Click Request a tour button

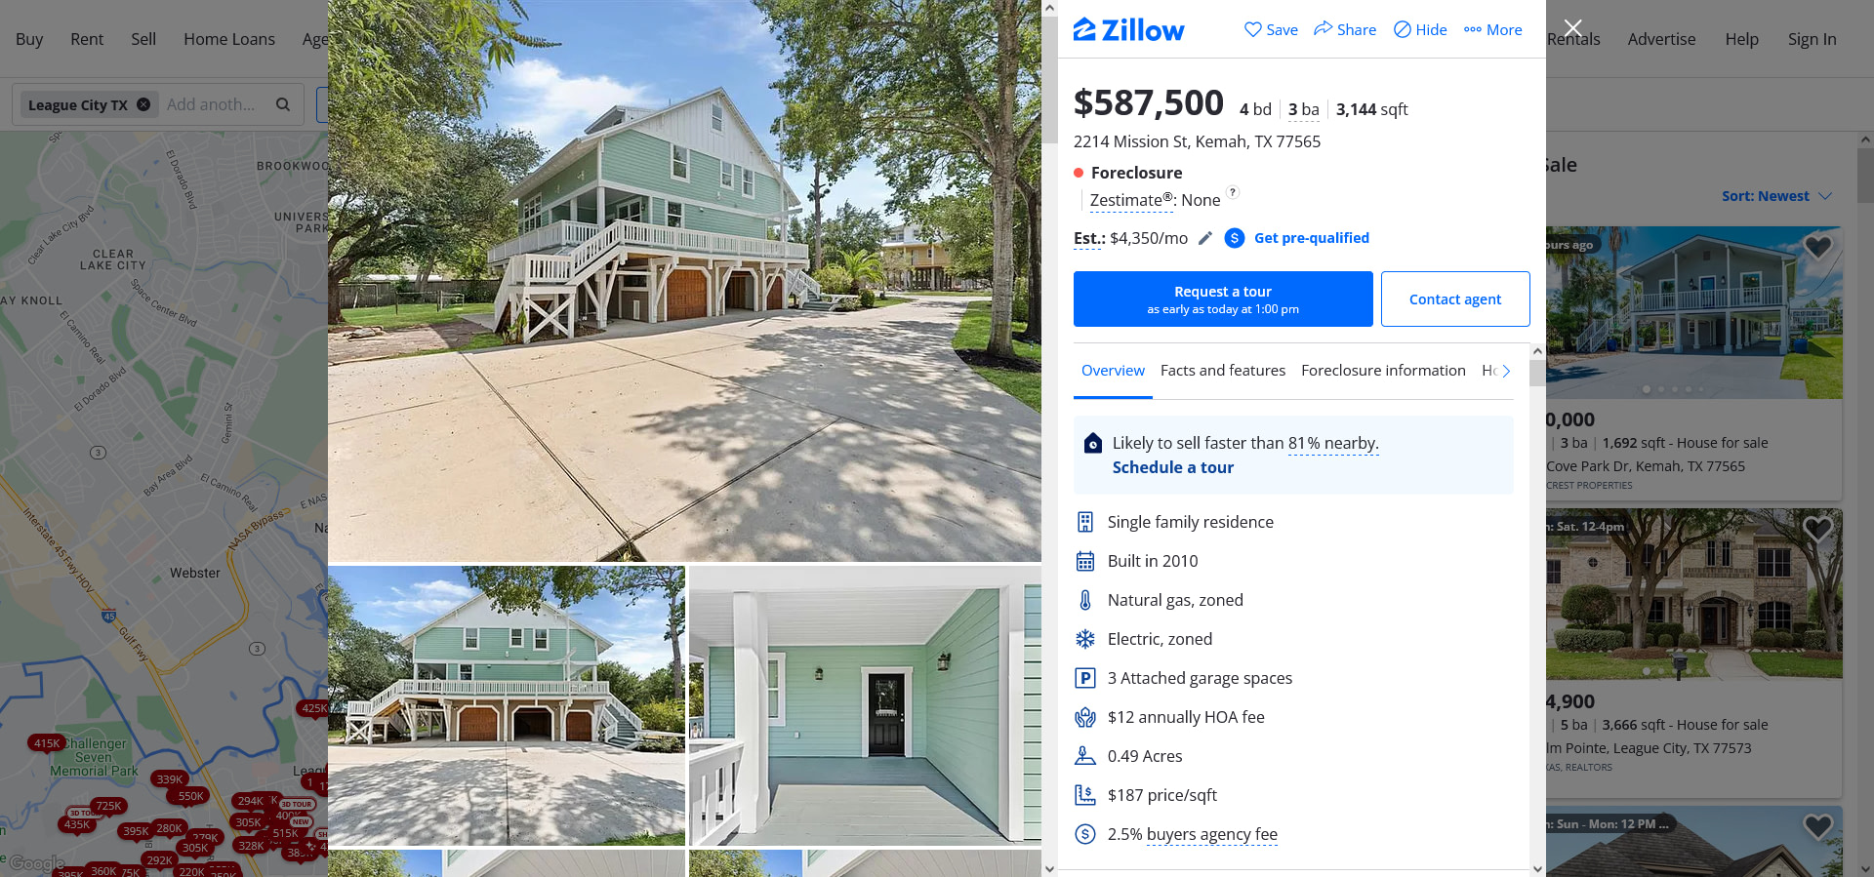(x=1223, y=299)
